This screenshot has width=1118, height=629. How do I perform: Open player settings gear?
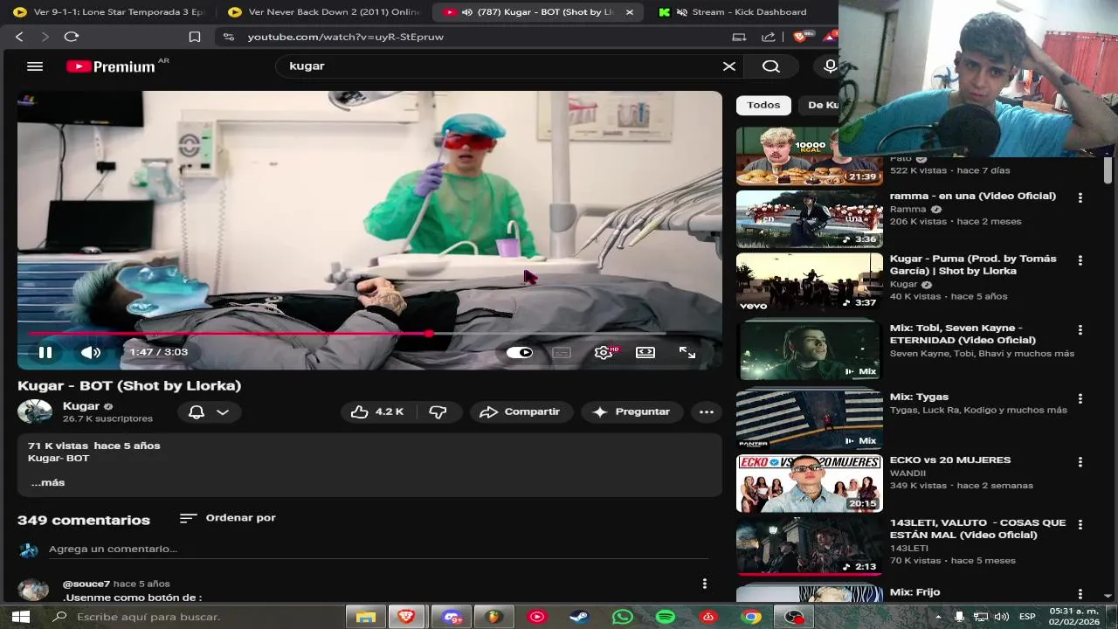[604, 352]
